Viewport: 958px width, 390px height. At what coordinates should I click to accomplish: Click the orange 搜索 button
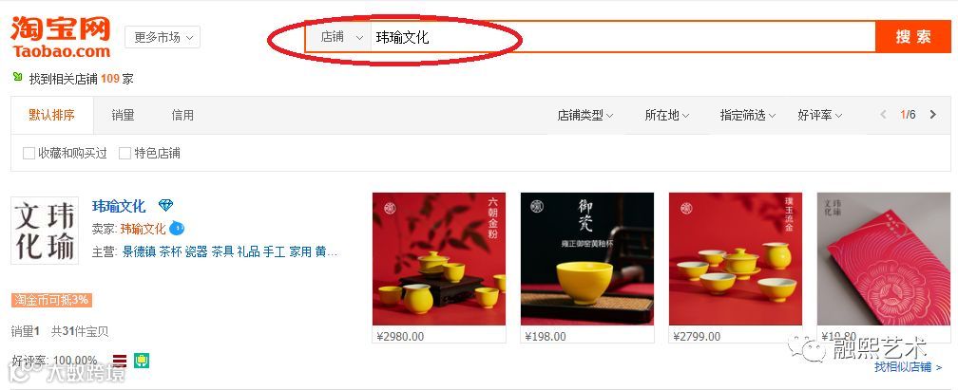click(913, 37)
